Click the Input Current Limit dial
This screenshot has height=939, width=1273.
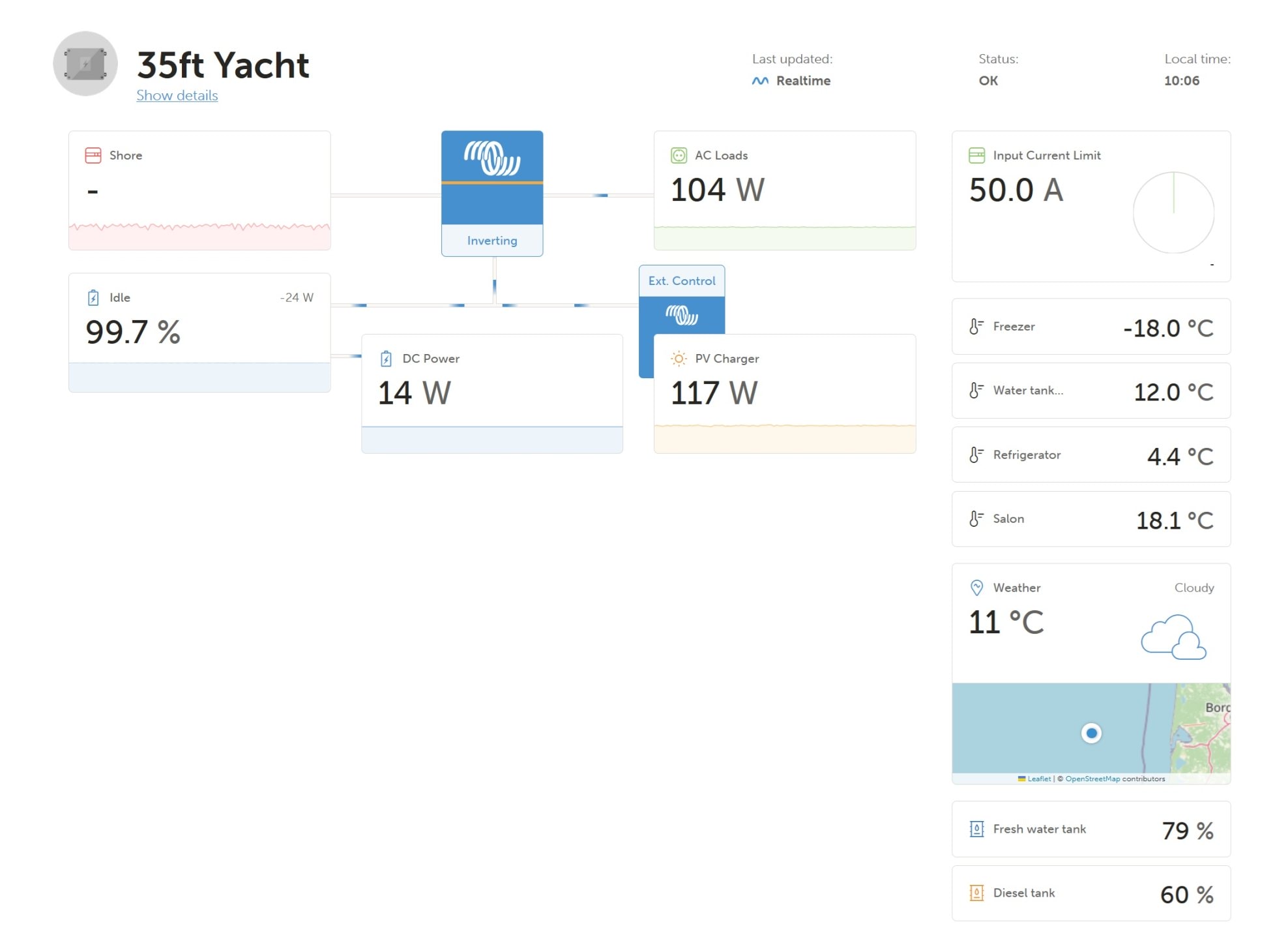click(1173, 213)
